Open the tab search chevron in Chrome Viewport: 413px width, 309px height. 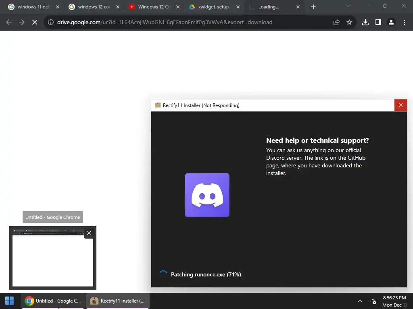(348, 6)
